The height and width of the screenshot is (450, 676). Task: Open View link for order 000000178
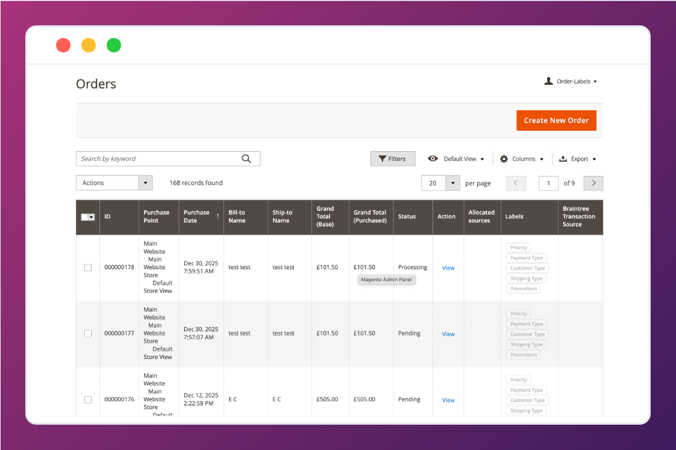448,268
